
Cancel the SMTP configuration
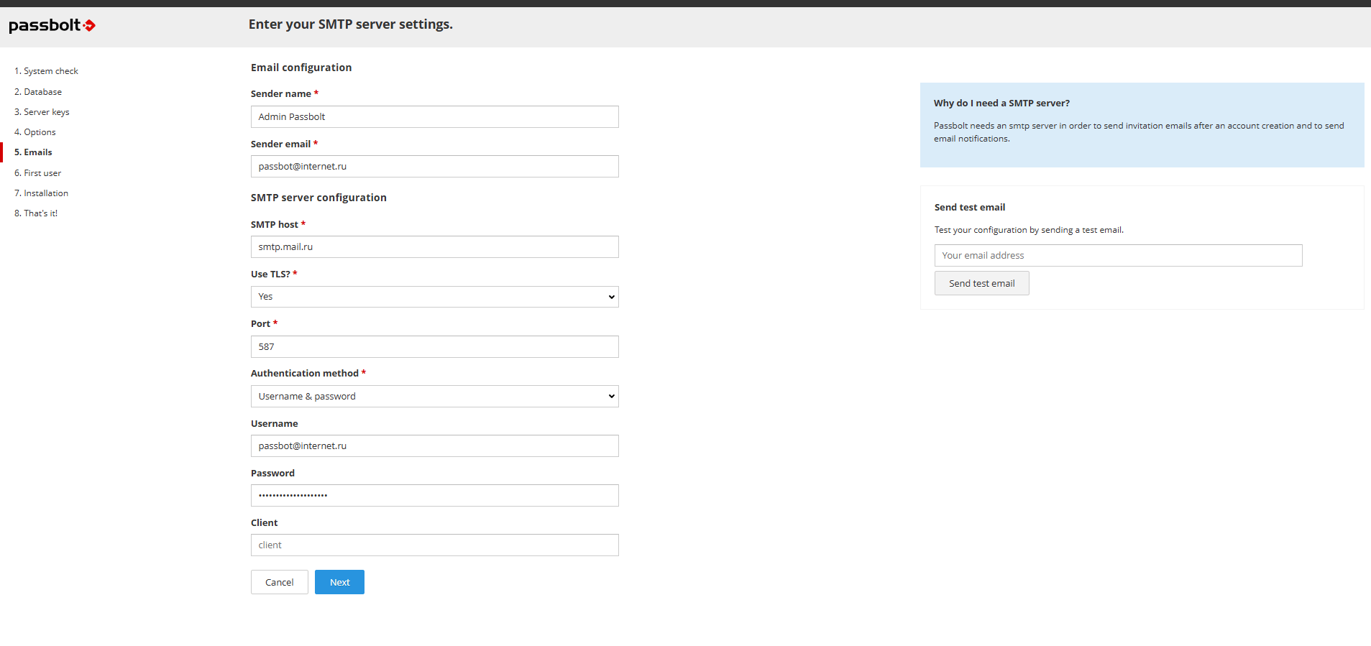point(279,582)
